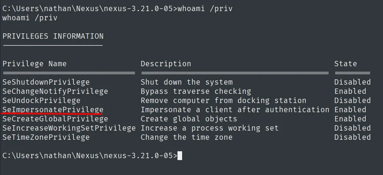Click the 'Shut down the system' description
Viewport: 383px width, 175px height.
(x=187, y=82)
